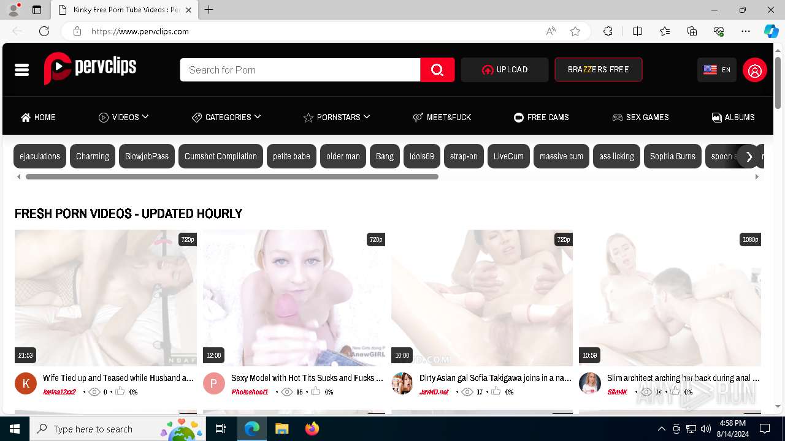Open the site hamburger menu
This screenshot has width=785, height=441.
point(22,70)
